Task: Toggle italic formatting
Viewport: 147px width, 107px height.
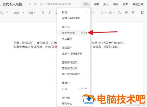Action: pyautogui.click(x=50, y=13)
